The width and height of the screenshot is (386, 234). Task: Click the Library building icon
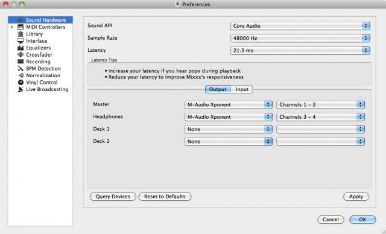(21, 34)
